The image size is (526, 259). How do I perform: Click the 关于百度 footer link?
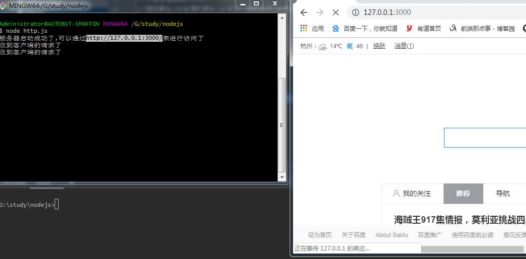pos(353,235)
